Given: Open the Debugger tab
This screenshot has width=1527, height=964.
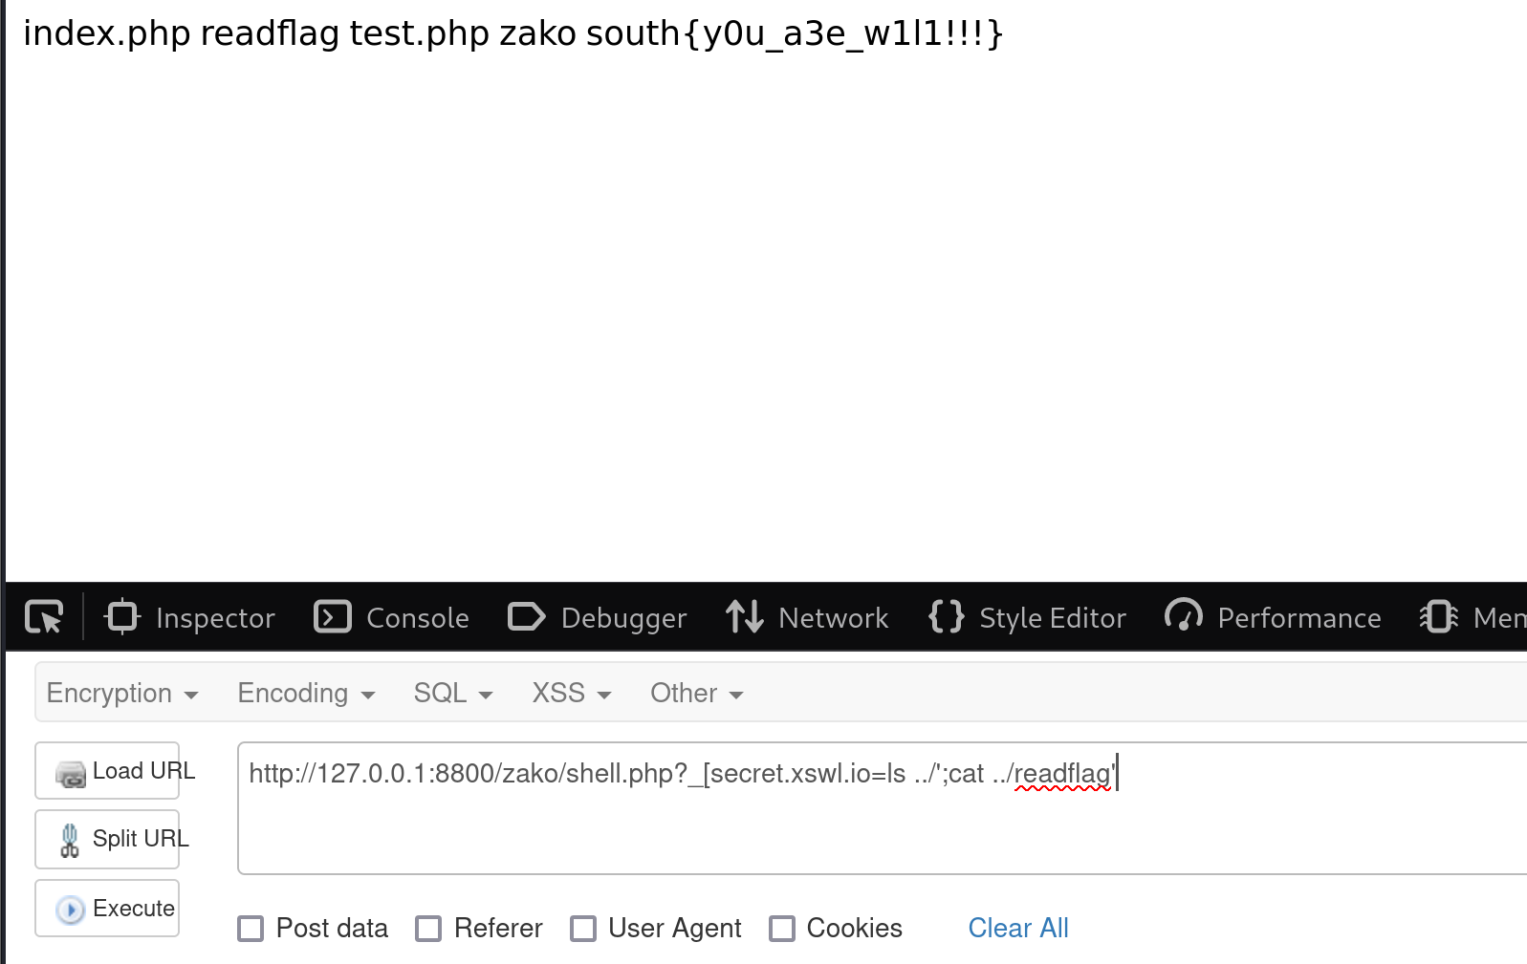Looking at the screenshot, I should [x=598, y=617].
